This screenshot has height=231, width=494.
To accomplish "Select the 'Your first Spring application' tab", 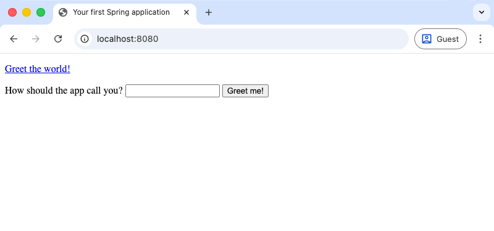I will coord(125,12).
